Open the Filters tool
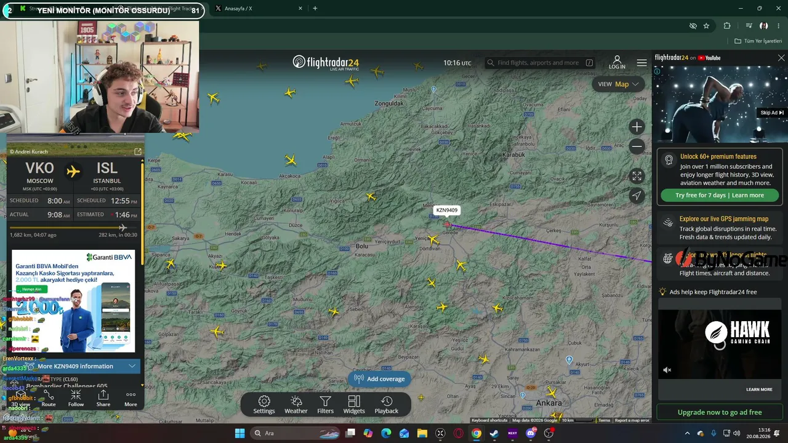Image resolution: width=788 pixels, height=443 pixels. 326,405
